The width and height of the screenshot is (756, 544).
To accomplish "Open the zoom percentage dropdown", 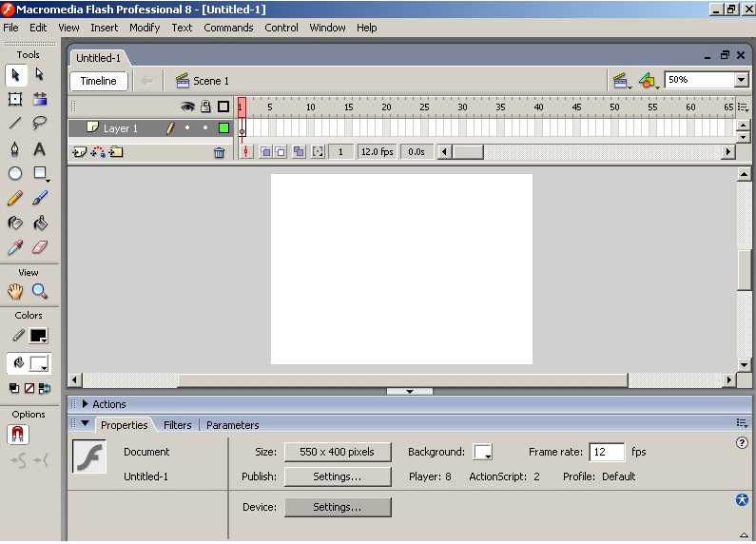I will [742, 80].
